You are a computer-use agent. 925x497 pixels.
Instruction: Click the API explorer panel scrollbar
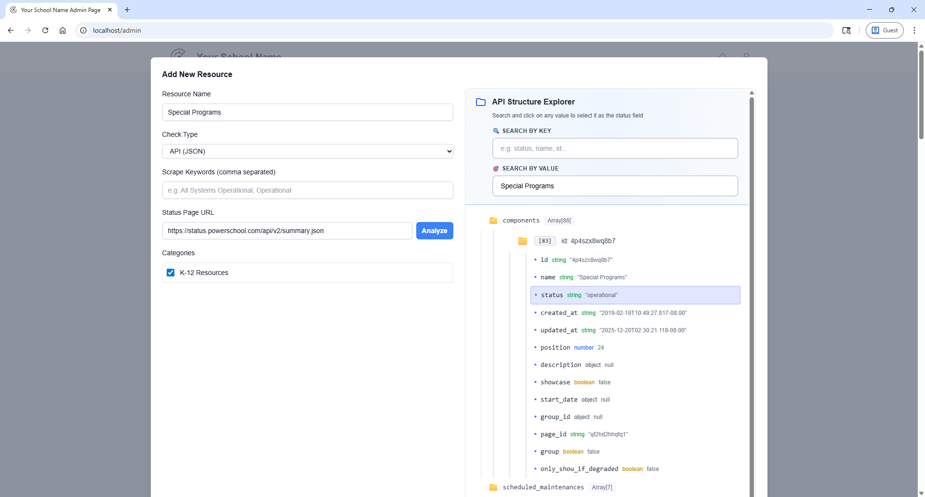coord(752,289)
